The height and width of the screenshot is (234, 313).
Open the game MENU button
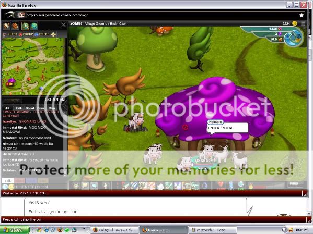point(294,183)
